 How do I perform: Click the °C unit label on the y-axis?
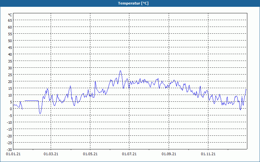[10, 15]
